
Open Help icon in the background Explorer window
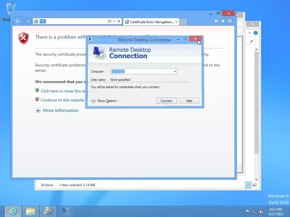[256, 33]
